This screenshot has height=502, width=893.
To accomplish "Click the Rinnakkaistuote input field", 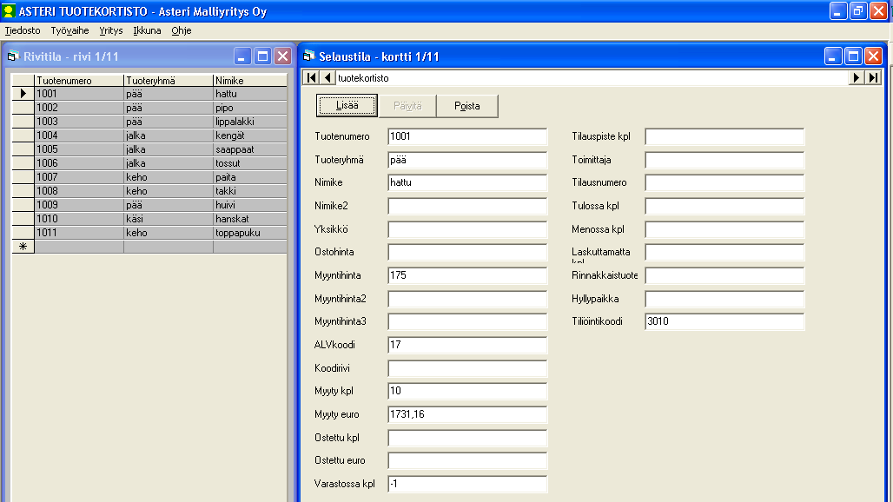I will (724, 275).
